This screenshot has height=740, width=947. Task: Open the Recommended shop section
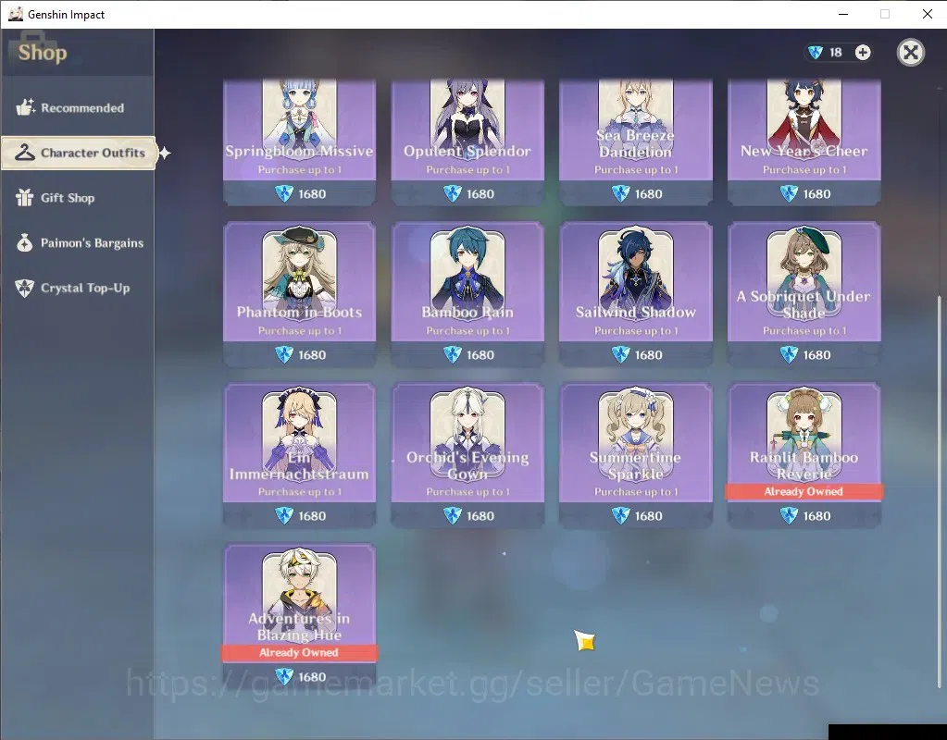pyautogui.click(x=78, y=108)
